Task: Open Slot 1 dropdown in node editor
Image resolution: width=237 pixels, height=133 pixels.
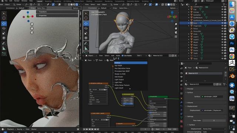Action: click(x=142, y=56)
